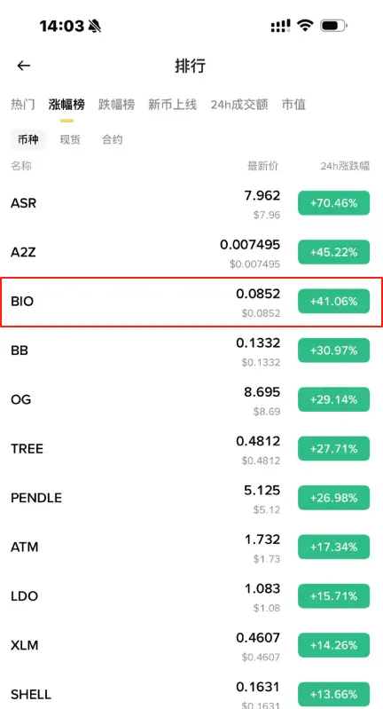
Task: Select the 币种 filter chip
Action: point(28,139)
